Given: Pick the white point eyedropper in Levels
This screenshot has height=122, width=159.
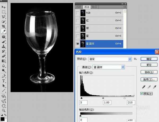Looking at the screenshot, I should click(155, 87).
